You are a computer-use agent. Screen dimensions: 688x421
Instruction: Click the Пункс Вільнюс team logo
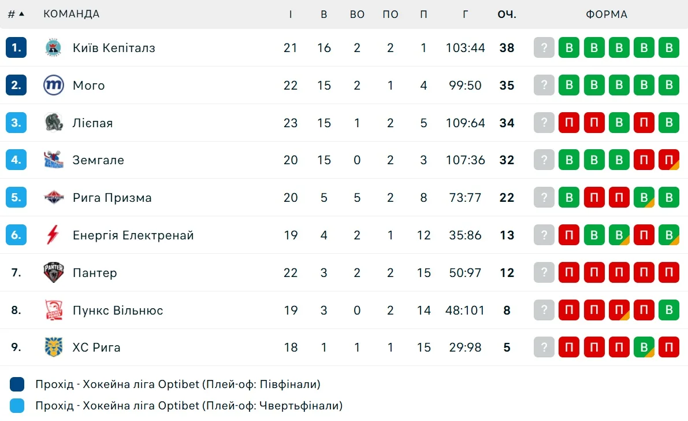click(x=54, y=310)
